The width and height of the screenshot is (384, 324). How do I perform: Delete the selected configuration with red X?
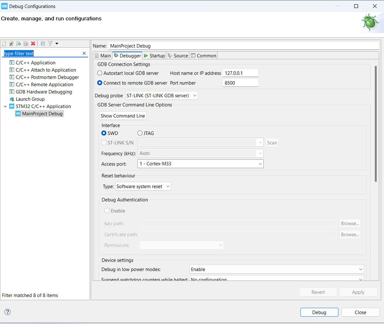point(33,44)
